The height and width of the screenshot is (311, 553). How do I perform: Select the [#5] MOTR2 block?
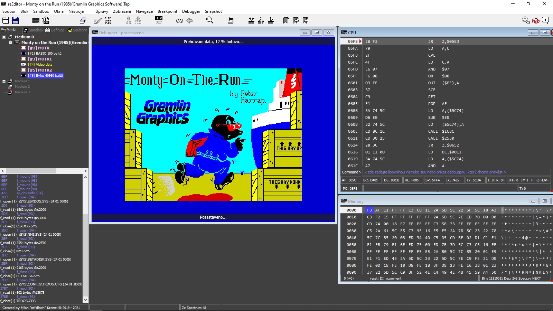(x=40, y=70)
